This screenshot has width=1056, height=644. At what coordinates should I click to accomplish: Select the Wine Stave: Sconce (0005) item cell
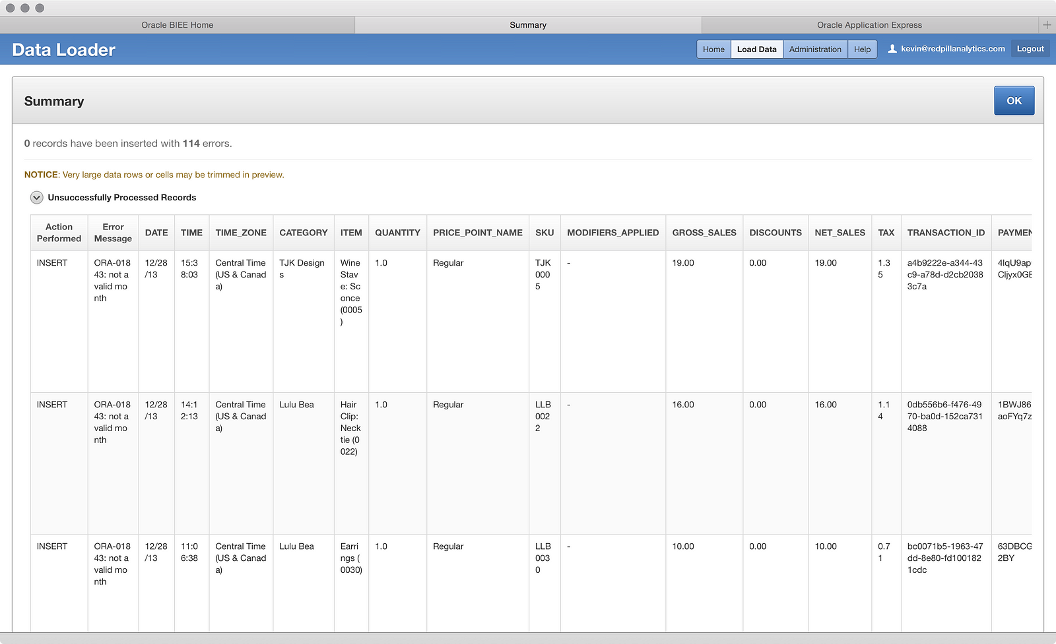pos(351,322)
